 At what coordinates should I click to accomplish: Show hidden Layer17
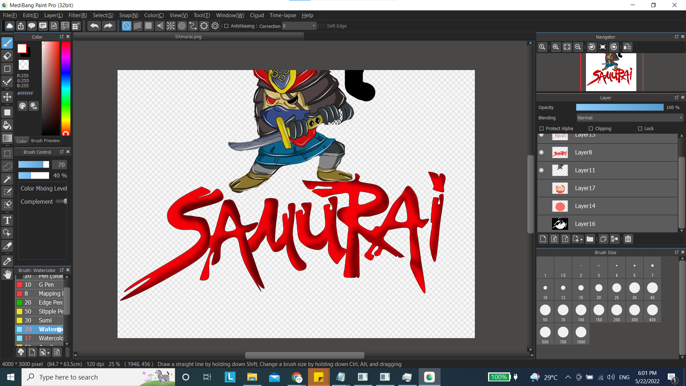(541, 188)
